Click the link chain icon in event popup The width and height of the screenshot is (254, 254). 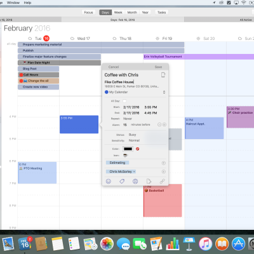coord(163,182)
